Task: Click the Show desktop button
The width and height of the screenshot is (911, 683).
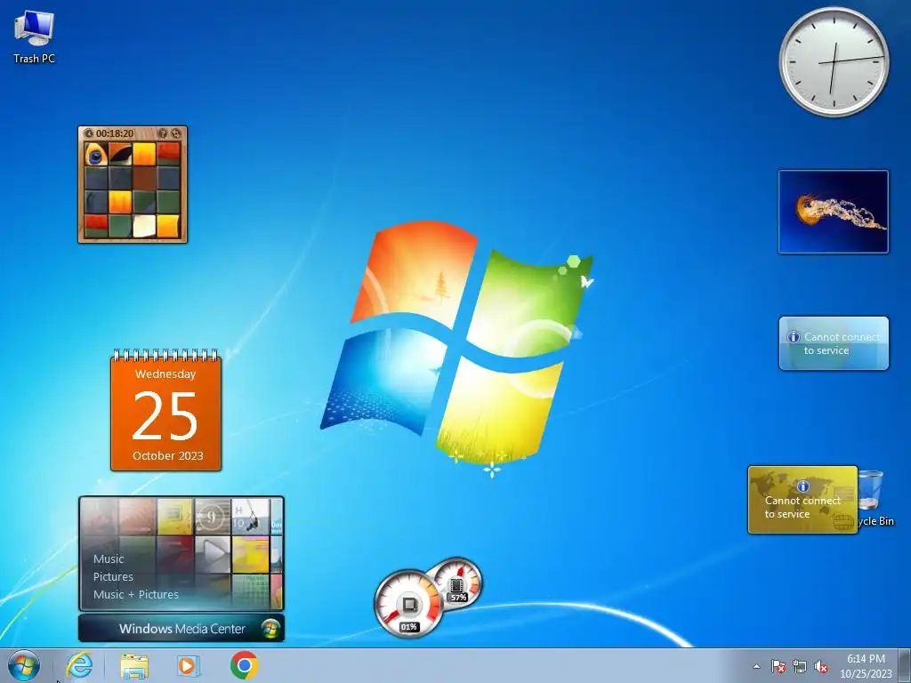Action: [x=905, y=665]
